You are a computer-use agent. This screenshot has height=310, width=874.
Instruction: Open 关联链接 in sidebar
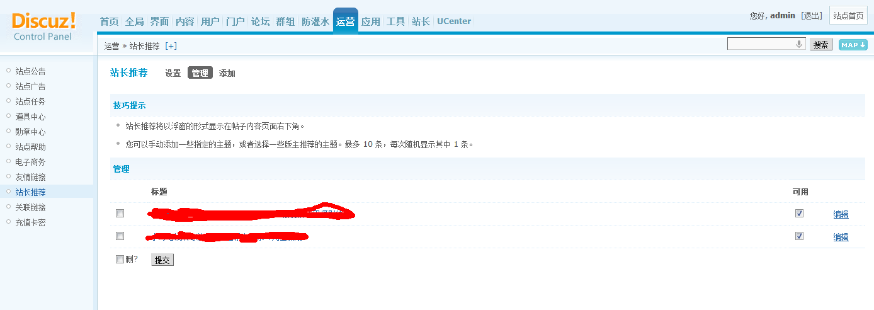pyautogui.click(x=30, y=207)
